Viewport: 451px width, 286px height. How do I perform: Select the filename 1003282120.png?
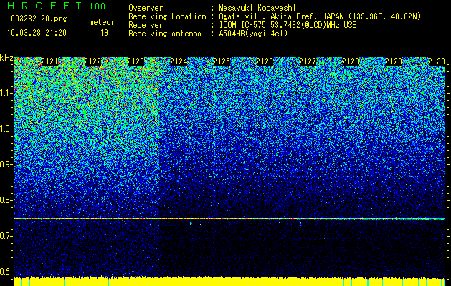pos(37,19)
